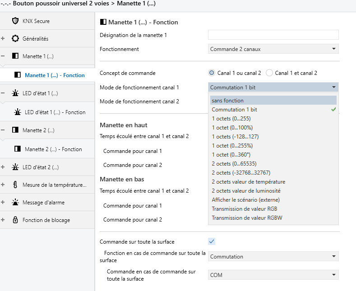Open 'LED d'état 1 (...) - Fonction' page

(x=55, y=112)
